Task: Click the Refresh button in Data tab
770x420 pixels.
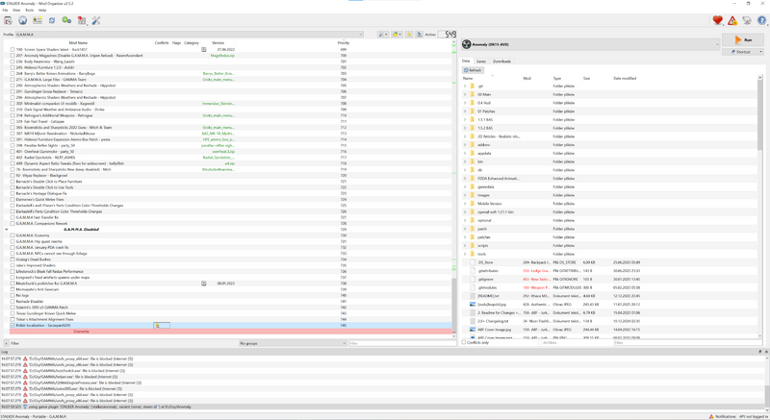Action: (473, 70)
